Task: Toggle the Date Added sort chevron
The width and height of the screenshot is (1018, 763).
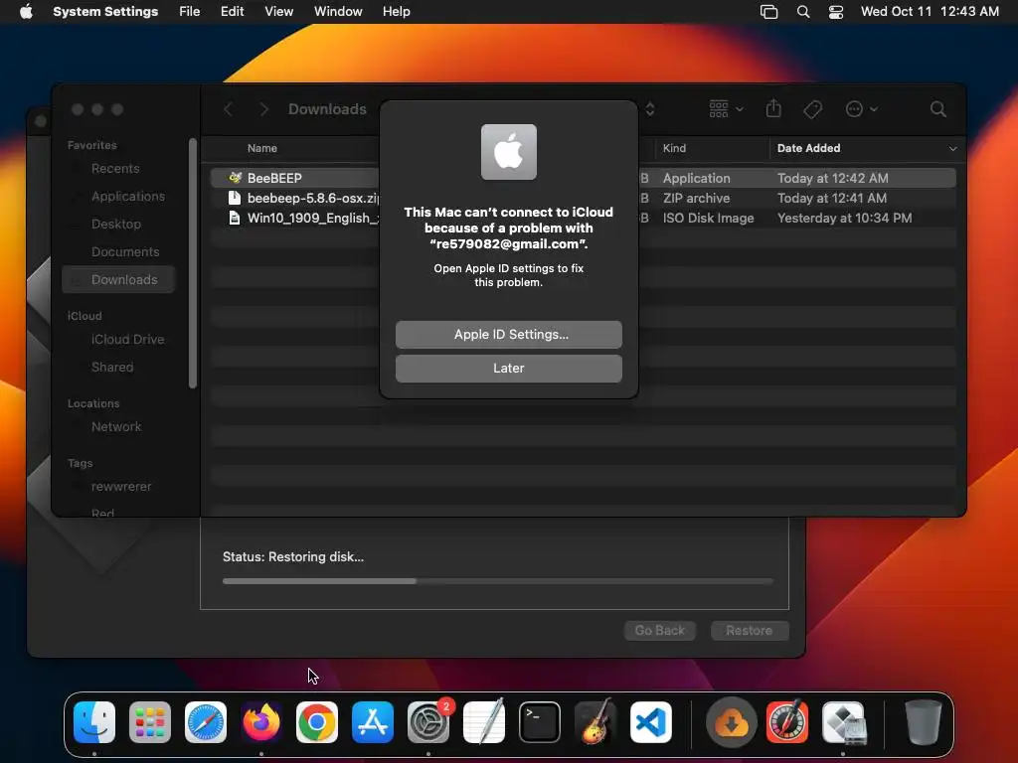Action: coord(952,149)
